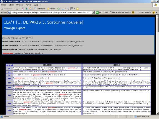Image resolution: width=159 pixels, height=119 pixels.
Task: Click the date line 'Dimanche 03 Decembre 2006'
Action: (x=18, y=38)
